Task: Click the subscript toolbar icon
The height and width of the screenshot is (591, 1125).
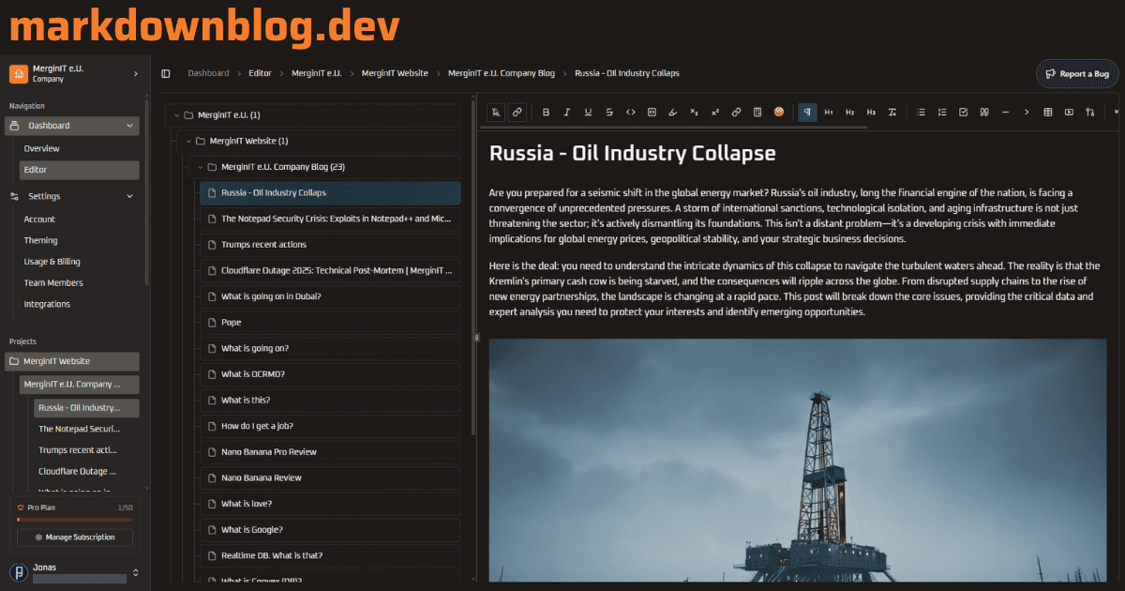Action: (694, 113)
